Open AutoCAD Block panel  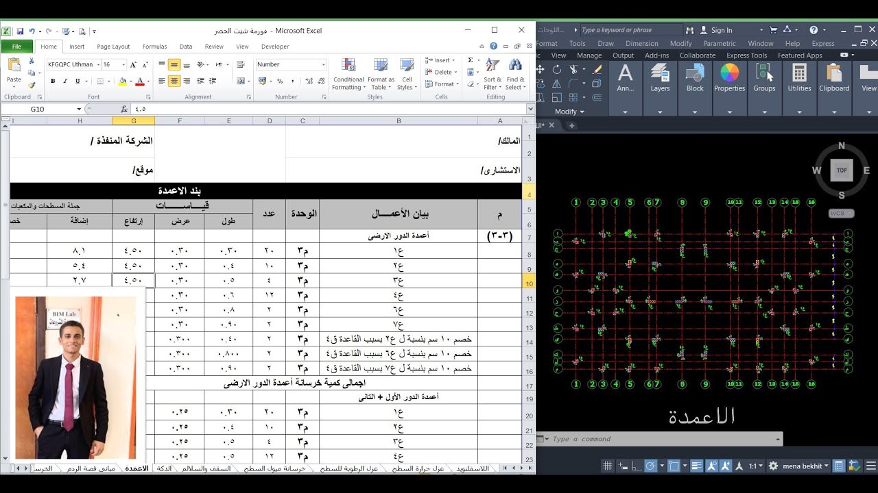695,77
